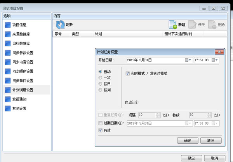Click the 间隔 value field showing 10
Viewport: 233px width, 162px height.
coord(147,115)
